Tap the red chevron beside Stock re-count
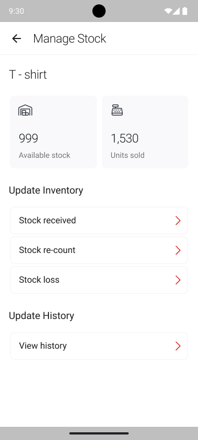198x440 pixels. point(178,250)
